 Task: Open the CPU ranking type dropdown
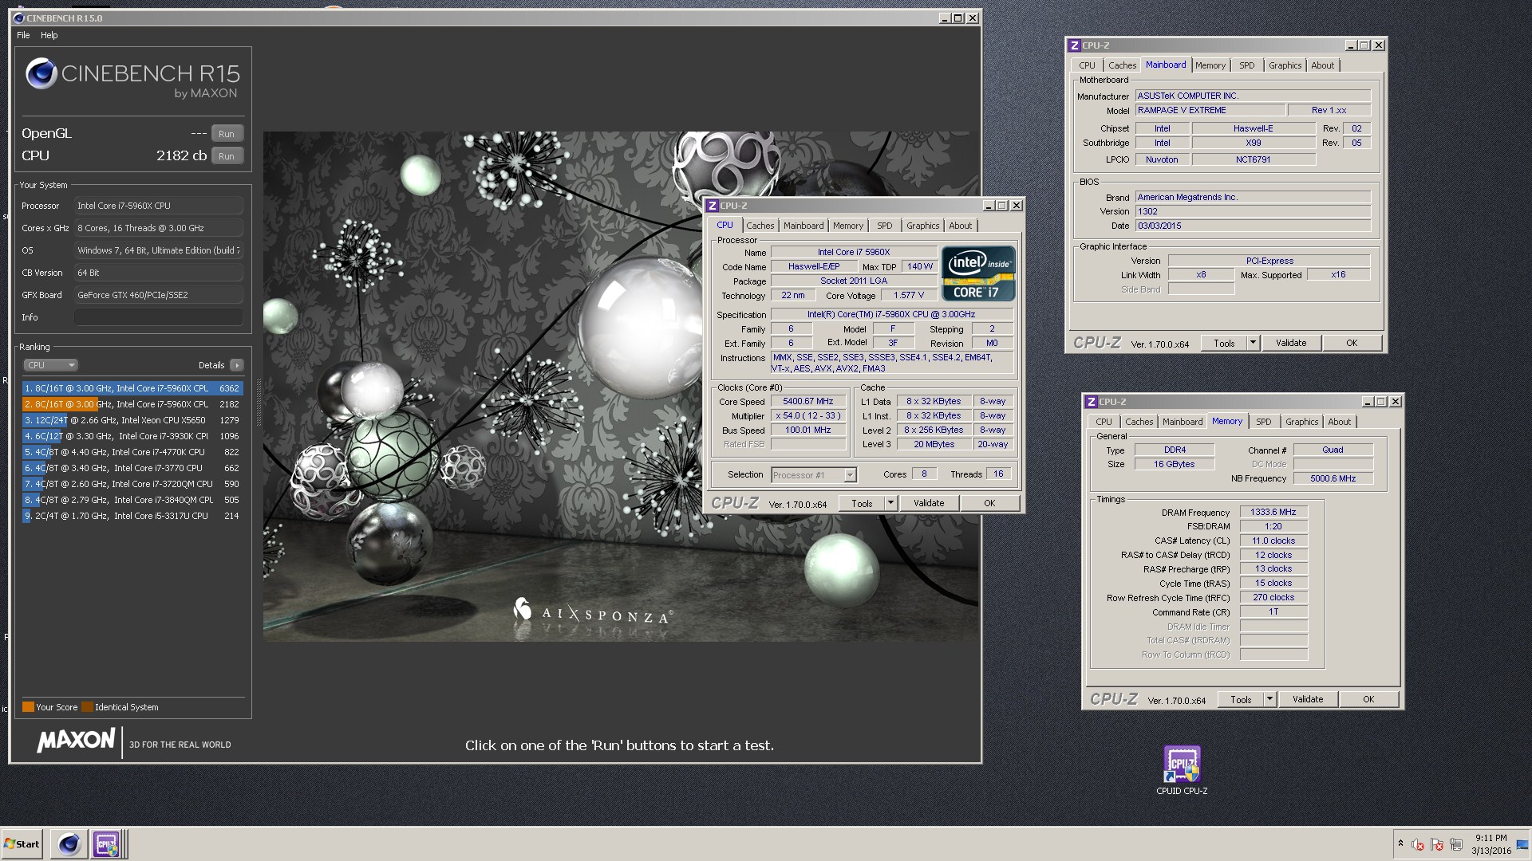[x=50, y=365]
